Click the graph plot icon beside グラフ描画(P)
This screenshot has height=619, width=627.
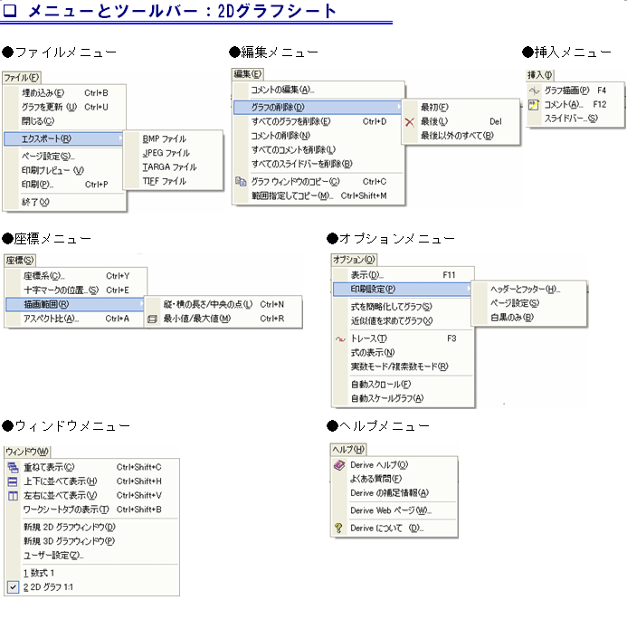pos(534,90)
